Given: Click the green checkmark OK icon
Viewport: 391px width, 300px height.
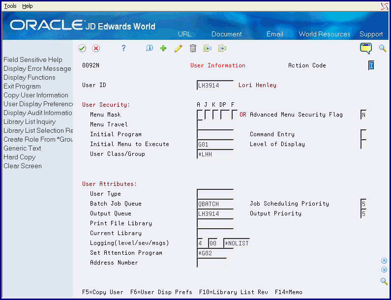Looking at the screenshot, I should 82,48.
